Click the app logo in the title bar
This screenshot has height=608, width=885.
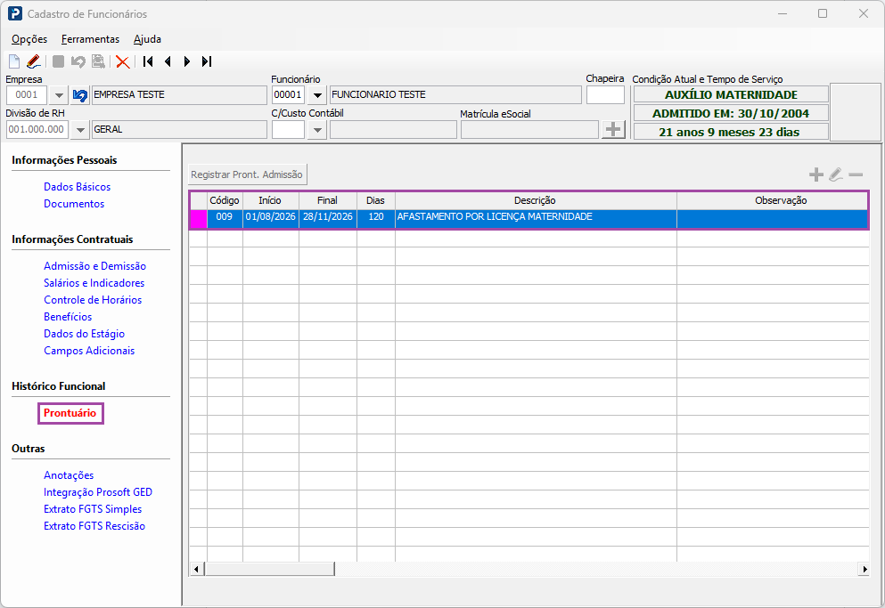(15, 13)
